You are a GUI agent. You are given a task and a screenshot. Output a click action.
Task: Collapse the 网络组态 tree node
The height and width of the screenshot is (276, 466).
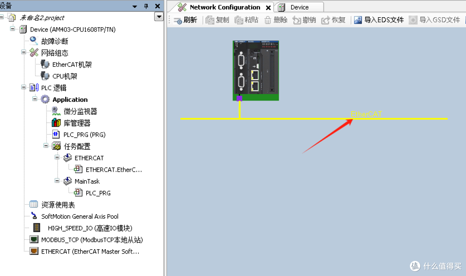[23, 52]
